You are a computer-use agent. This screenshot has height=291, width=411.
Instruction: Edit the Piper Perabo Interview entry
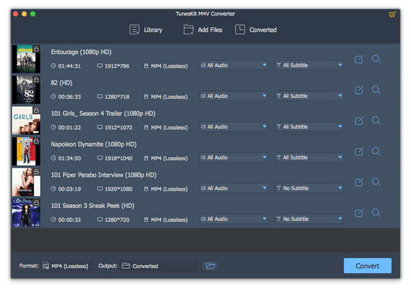(x=359, y=182)
